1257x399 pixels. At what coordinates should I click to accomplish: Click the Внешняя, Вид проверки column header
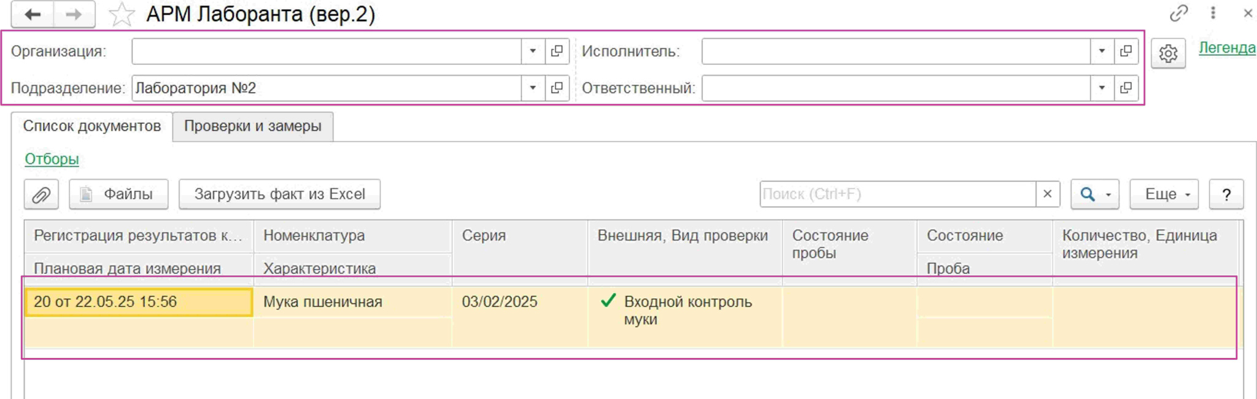coord(685,252)
